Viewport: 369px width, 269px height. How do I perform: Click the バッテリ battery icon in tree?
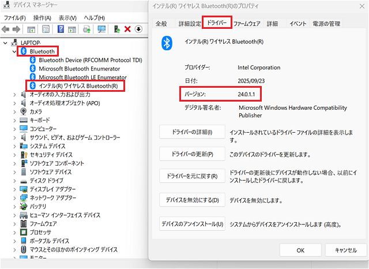[x=23, y=206]
